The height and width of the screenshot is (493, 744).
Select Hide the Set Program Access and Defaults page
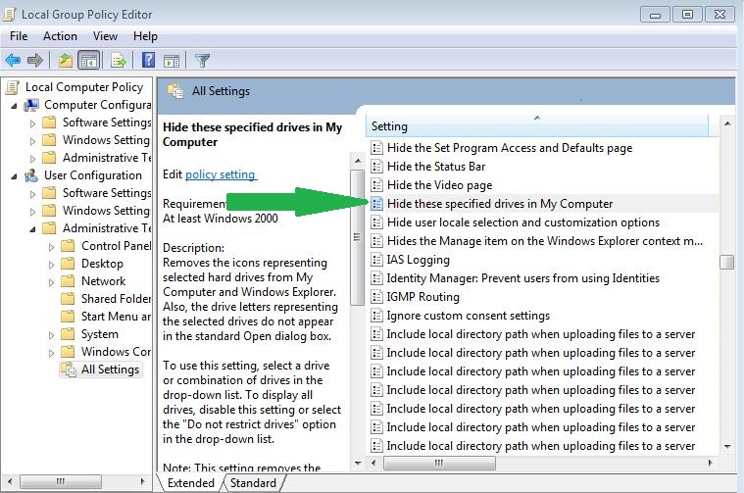click(510, 148)
